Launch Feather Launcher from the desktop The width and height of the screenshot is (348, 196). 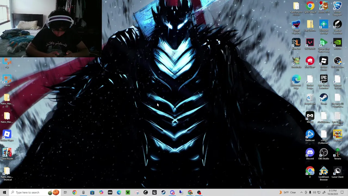click(x=337, y=27)
